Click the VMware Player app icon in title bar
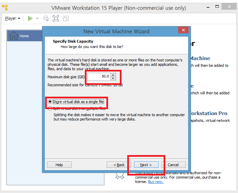 [5, 8]
